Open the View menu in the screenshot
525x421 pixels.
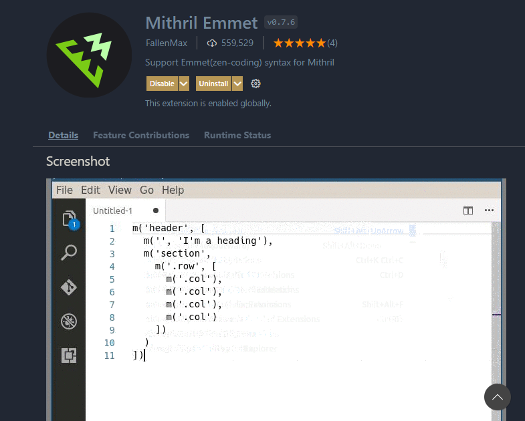pos(120,190)
